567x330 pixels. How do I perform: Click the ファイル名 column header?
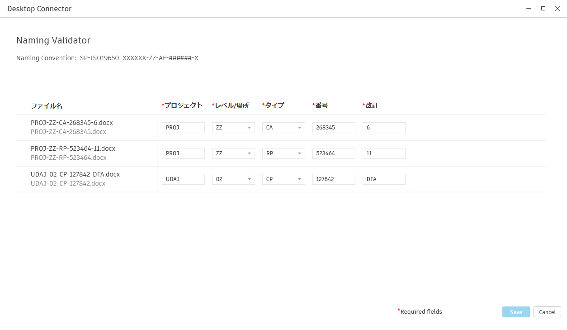(46, 105)
